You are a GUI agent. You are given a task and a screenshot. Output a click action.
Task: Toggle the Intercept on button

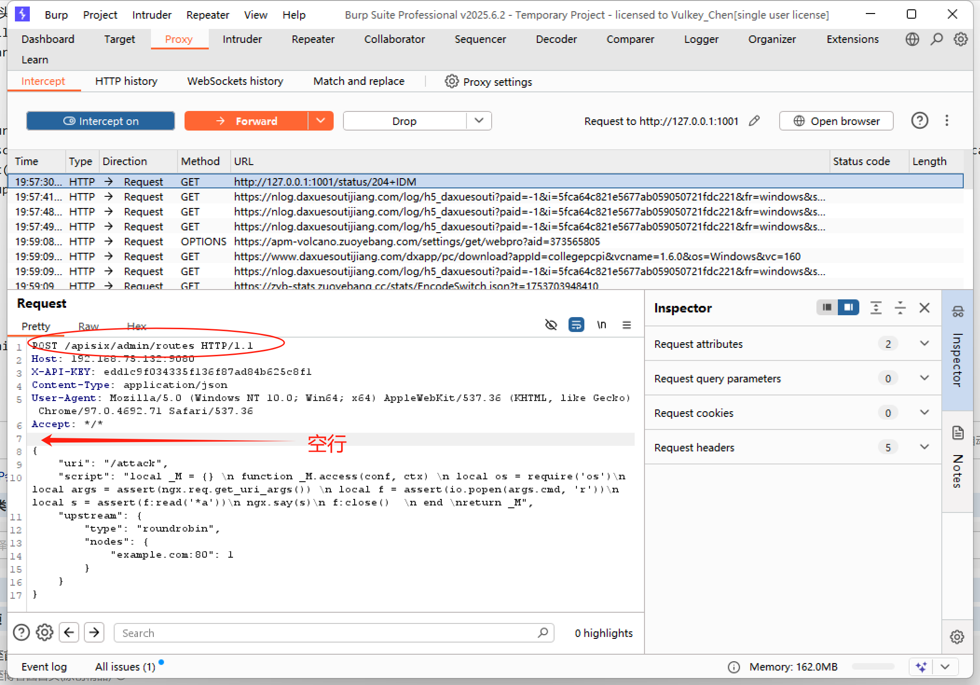101,121
